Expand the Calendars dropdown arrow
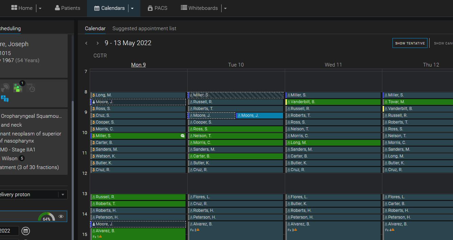The image size is (453, 240). (132, 8)
